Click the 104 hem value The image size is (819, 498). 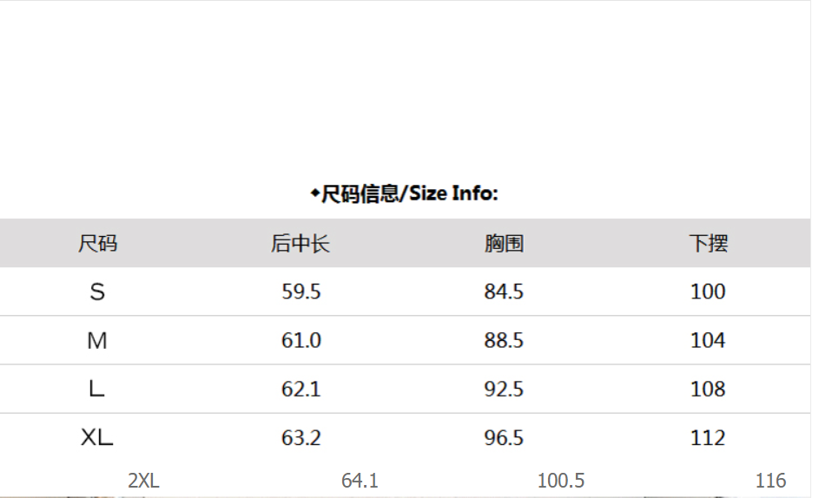click(708, 341)
